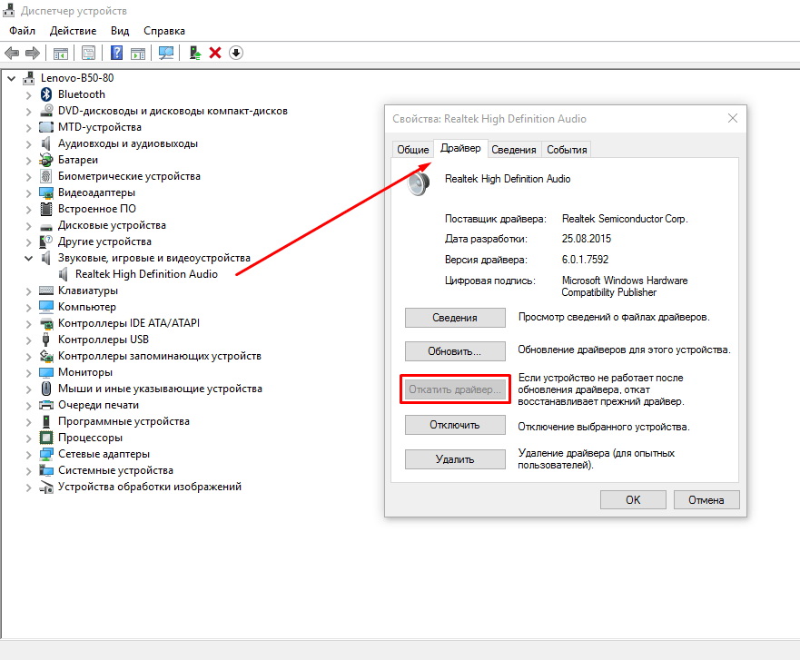Open the Вид menu
The width and height of the screenshot is (800, 660).
pyautogui.click(x=120, y=31)
